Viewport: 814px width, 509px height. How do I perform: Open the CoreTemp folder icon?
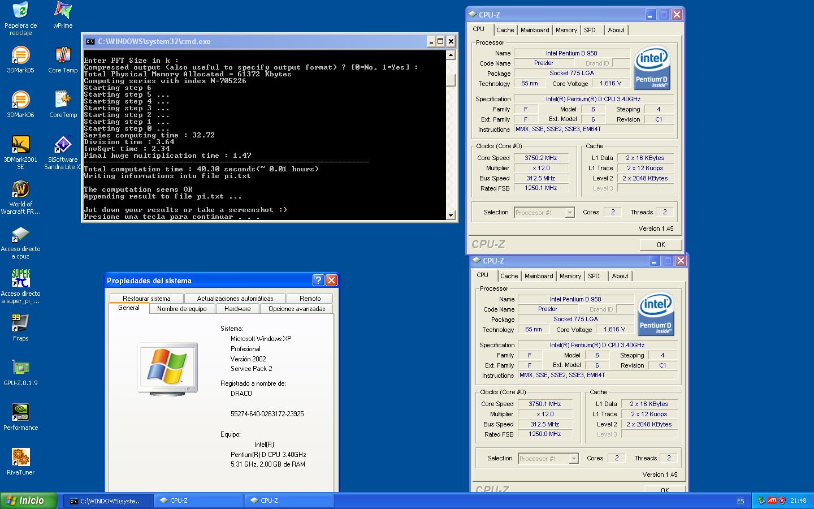tap(63, 100)
